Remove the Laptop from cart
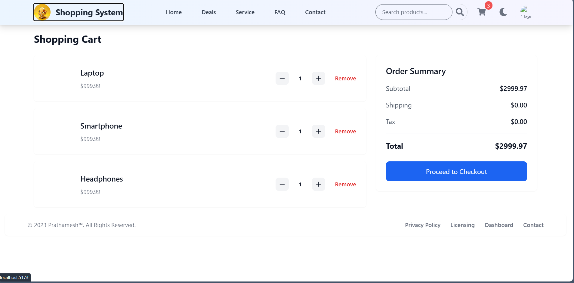 coord(345,79)
